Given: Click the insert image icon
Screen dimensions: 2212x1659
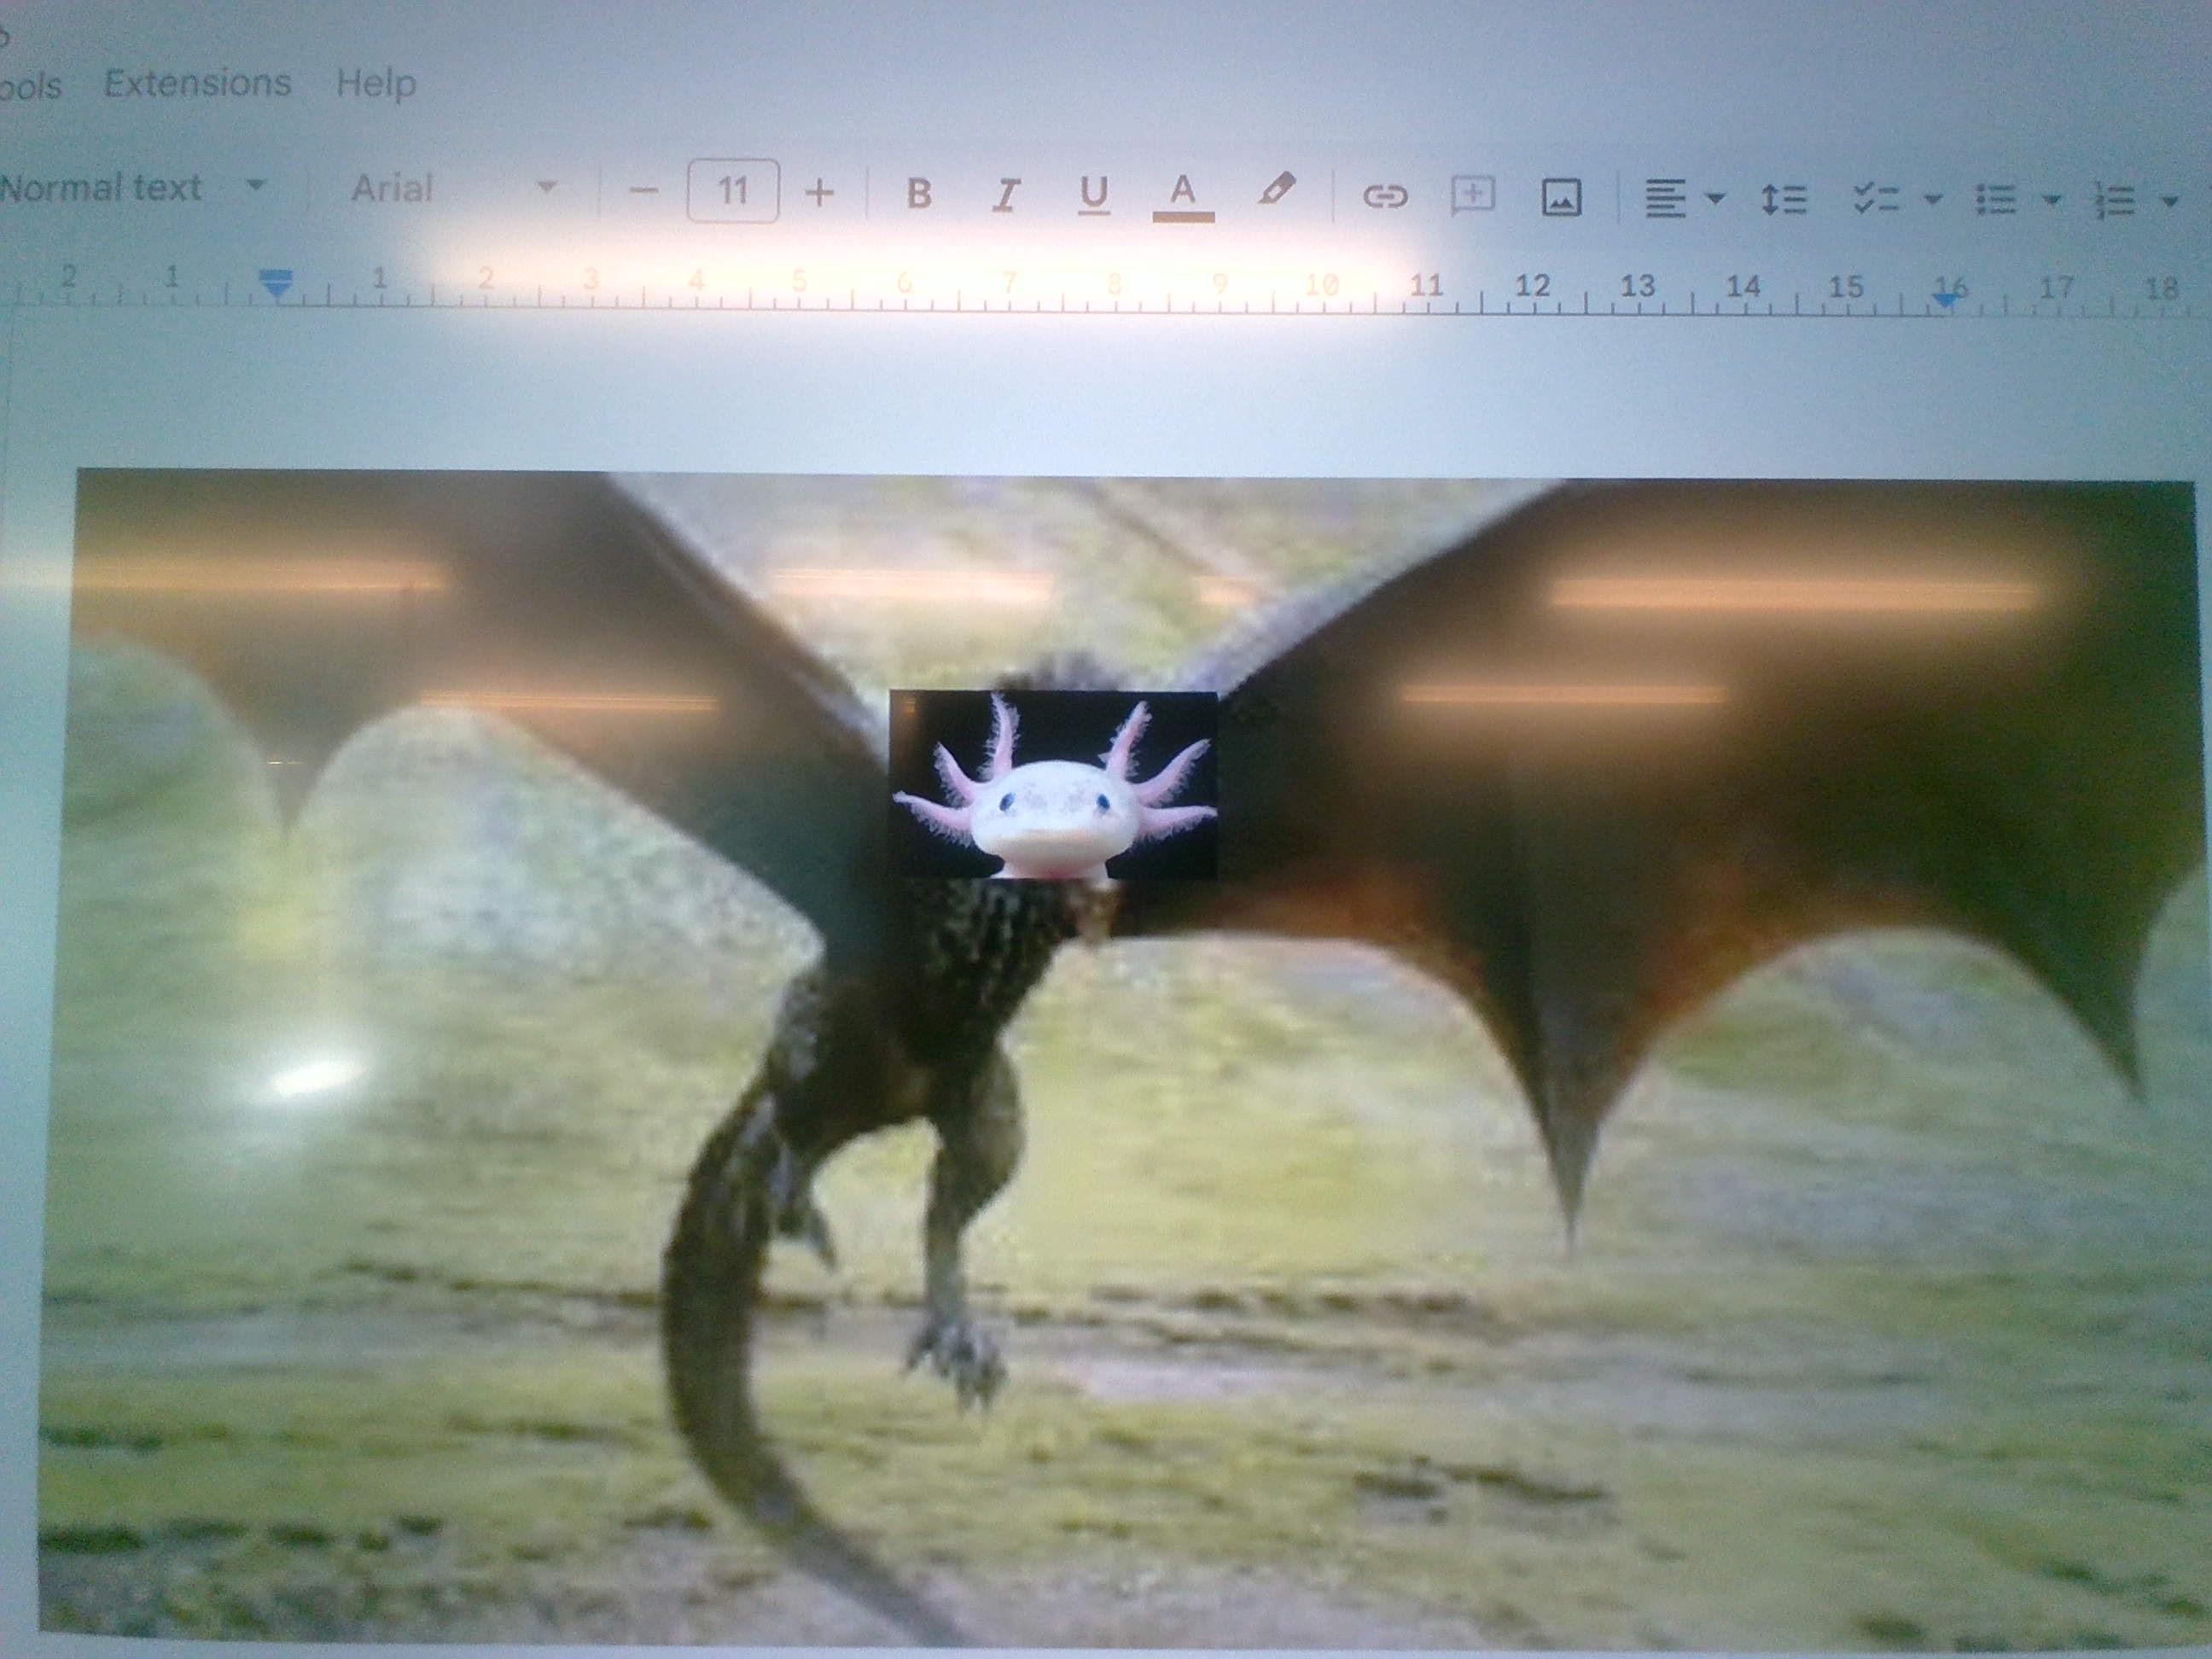Looking at the screenshot, I should coord(1561,198).
